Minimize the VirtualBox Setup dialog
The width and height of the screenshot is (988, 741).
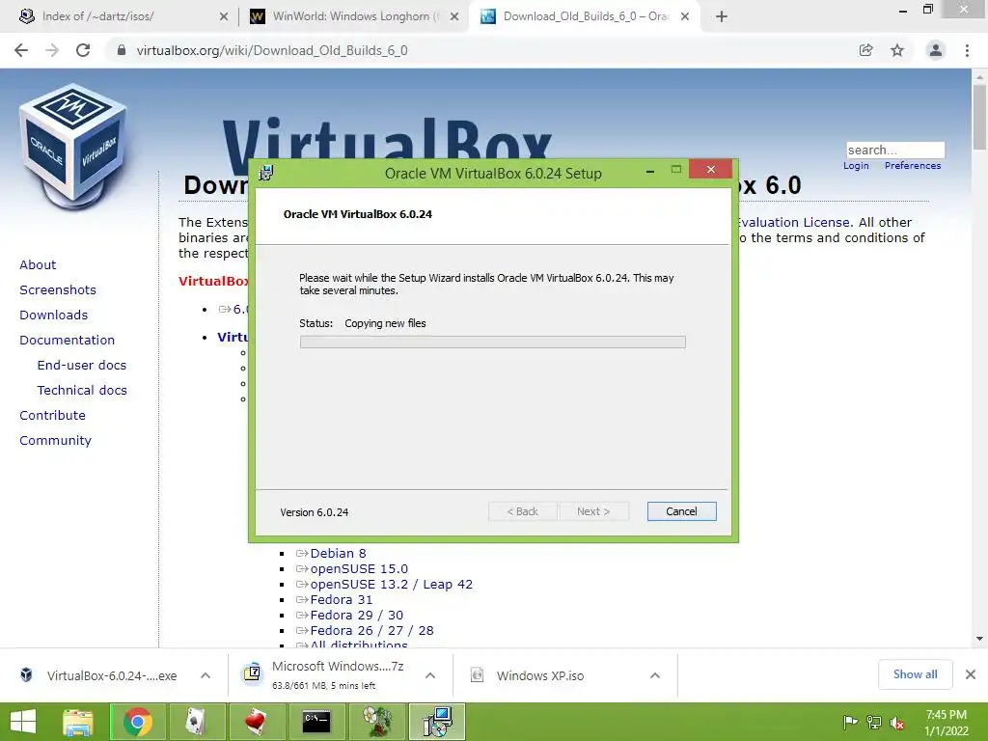coord(649,171)
